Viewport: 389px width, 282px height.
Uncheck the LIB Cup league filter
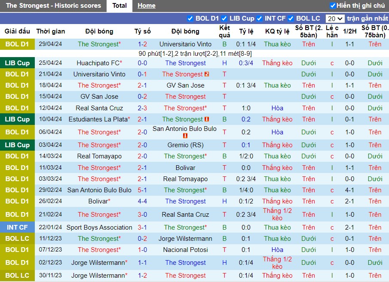[x=224, y=18]
